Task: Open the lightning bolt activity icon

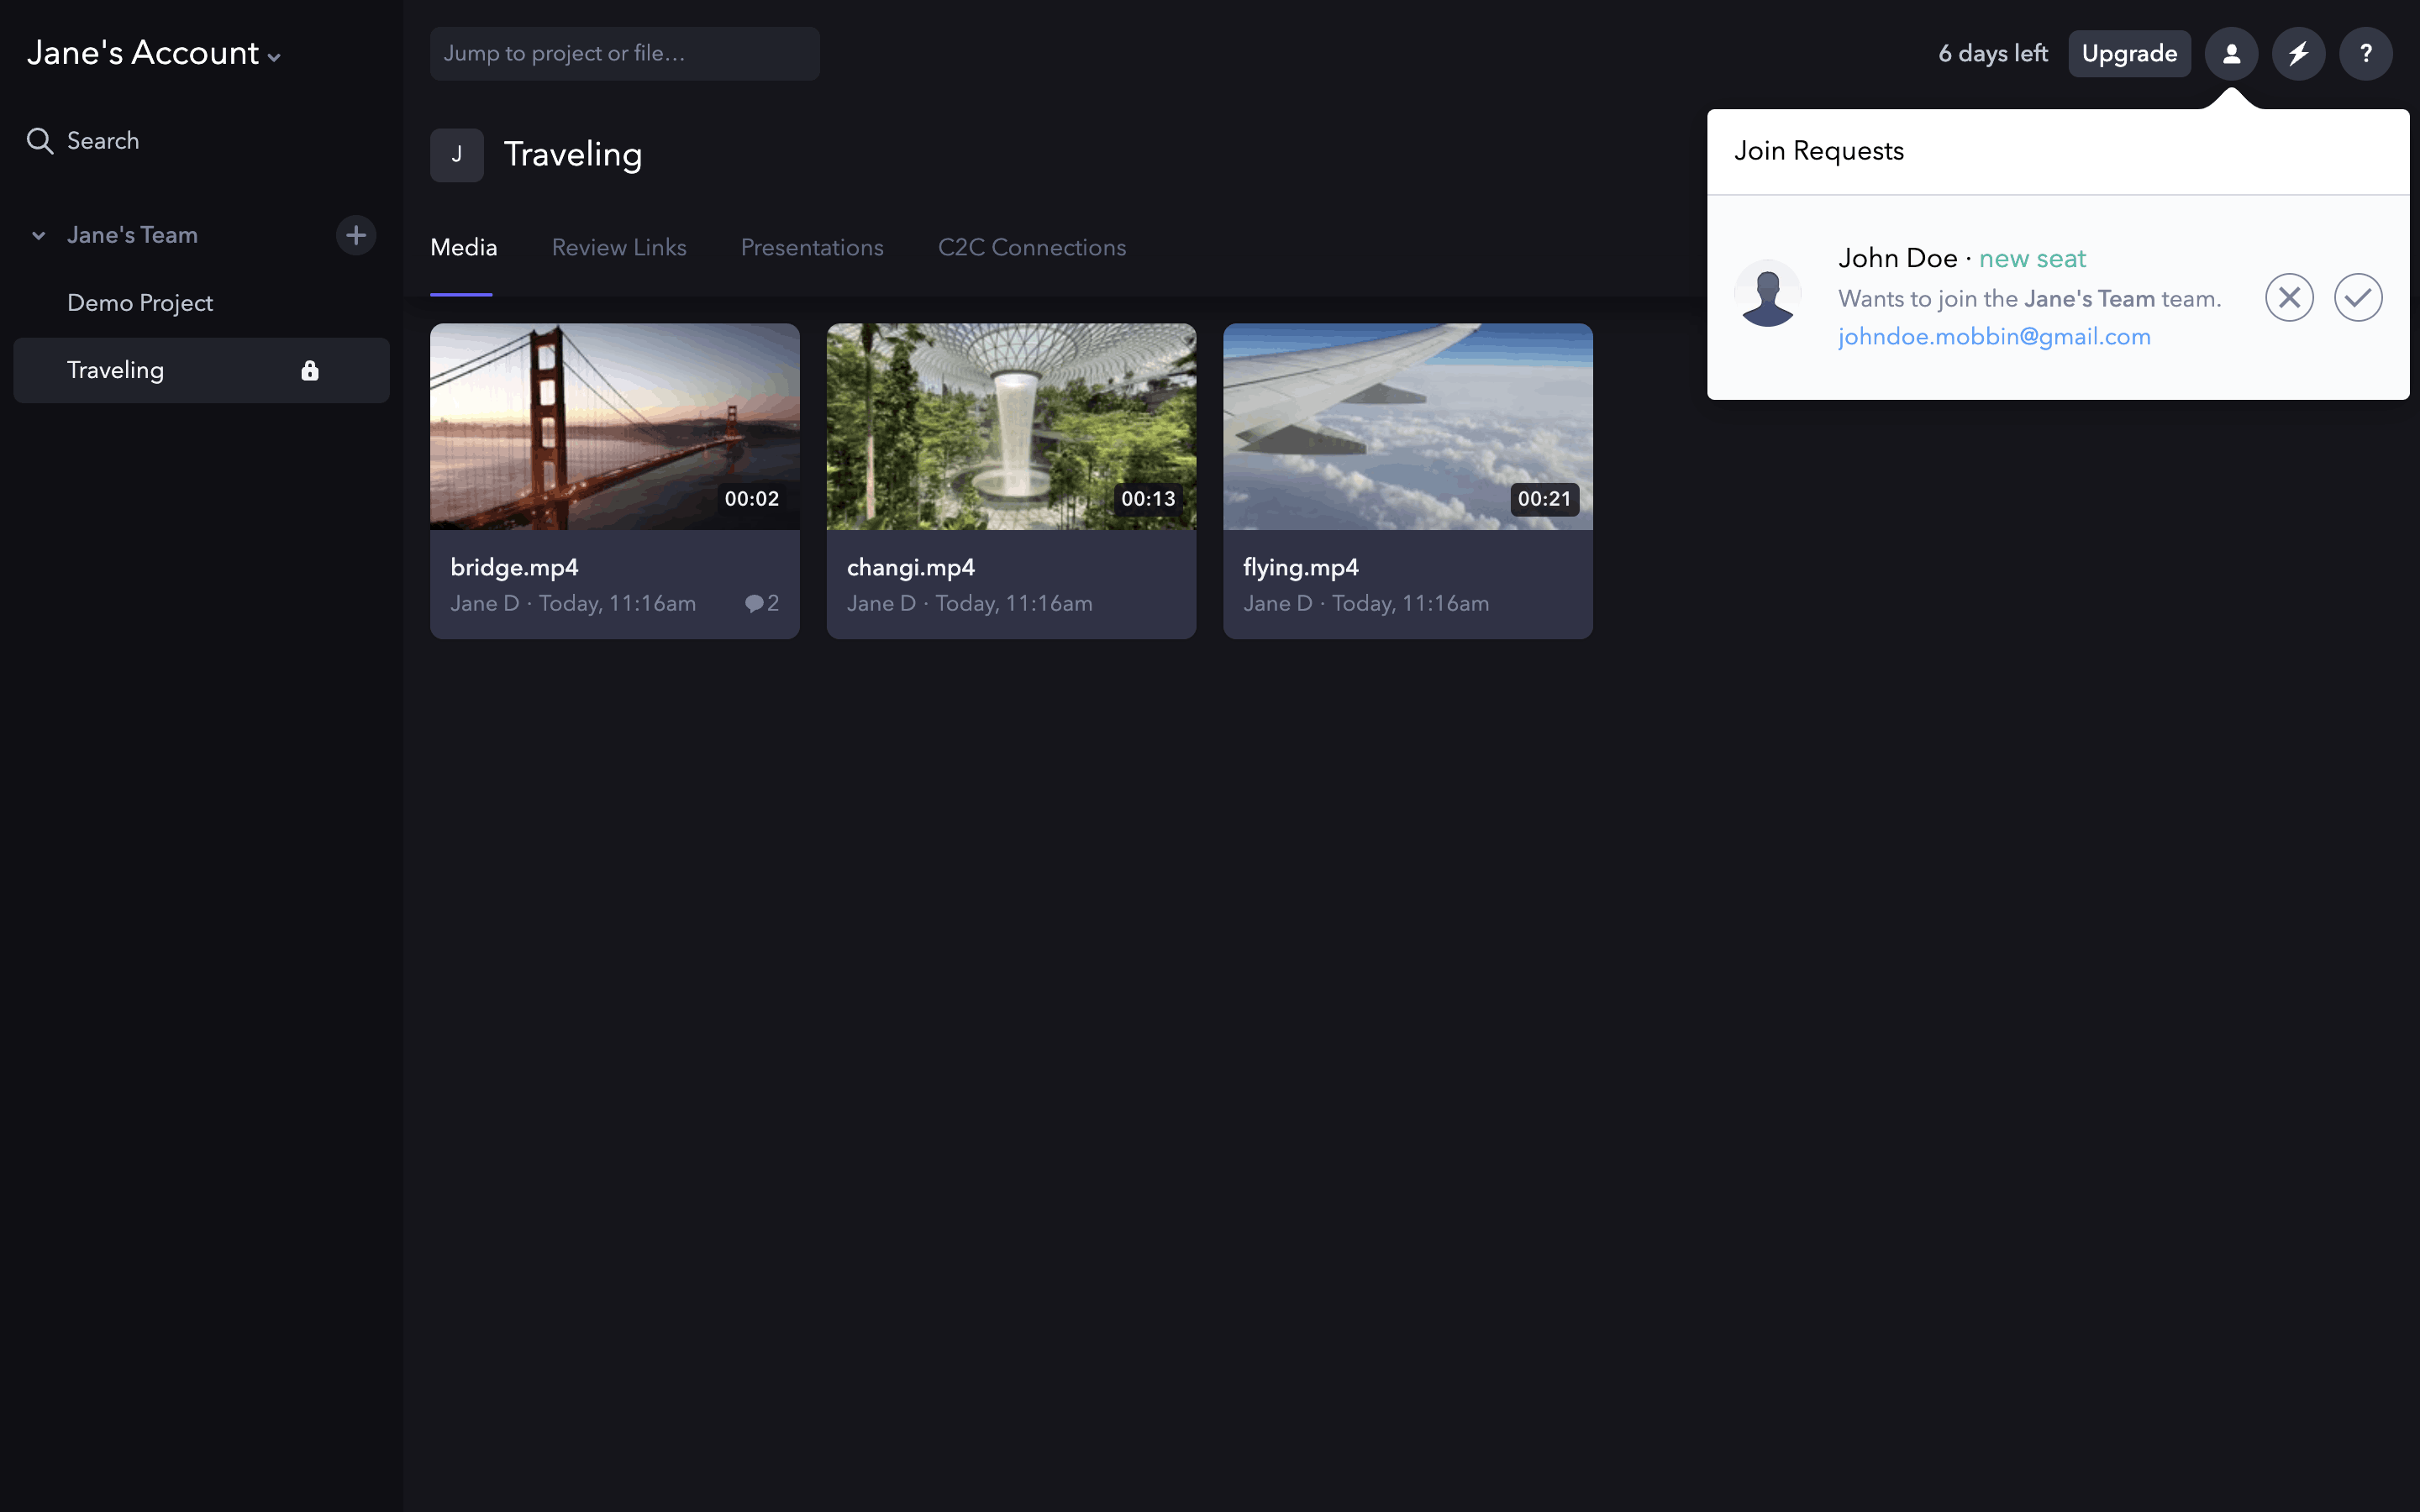Action: [2298, 54]
